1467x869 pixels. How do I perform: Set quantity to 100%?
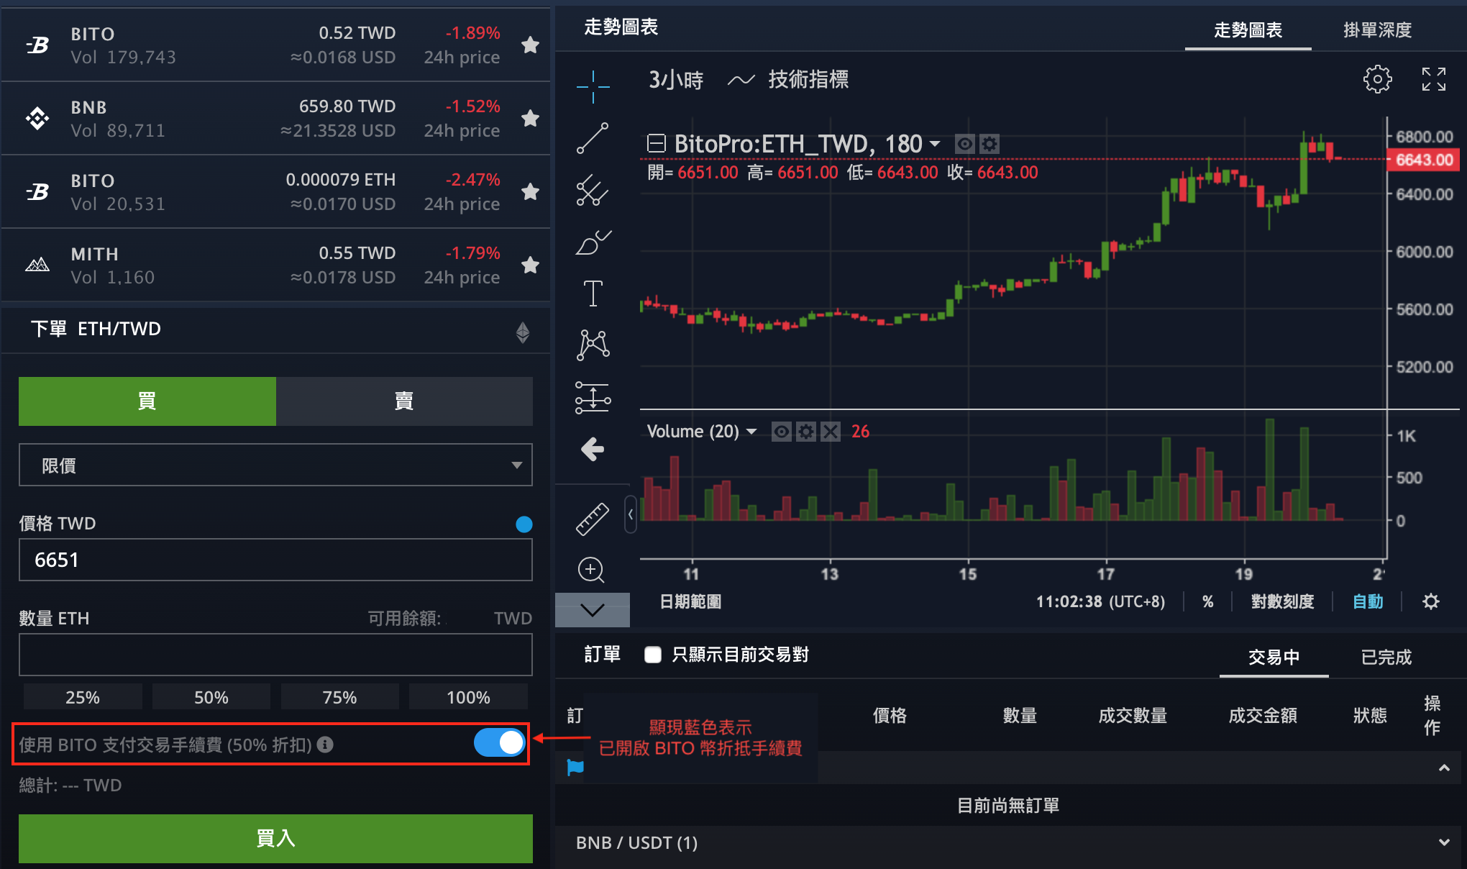[x=468, y=697]
